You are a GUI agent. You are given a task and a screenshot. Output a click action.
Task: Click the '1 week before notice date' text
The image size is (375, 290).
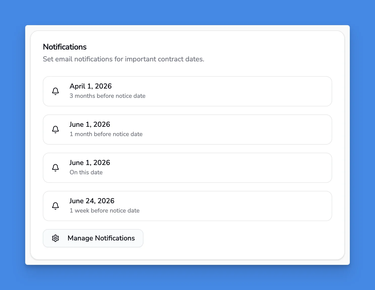(x=105, y=211)
